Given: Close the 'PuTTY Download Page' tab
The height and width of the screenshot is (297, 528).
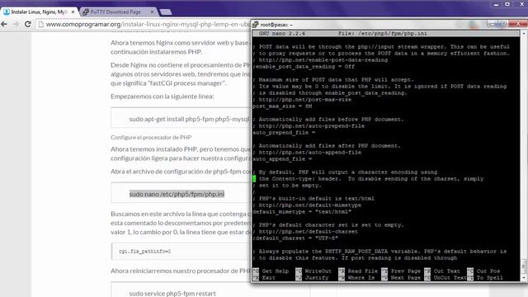Looking at the screenshot, I should (152, 12).
